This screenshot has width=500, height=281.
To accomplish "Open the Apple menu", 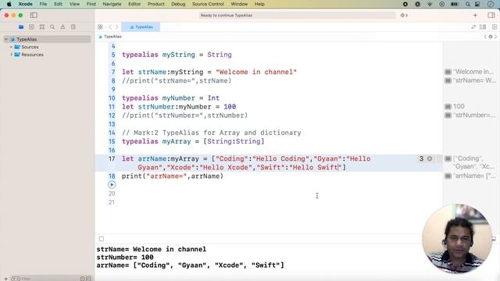I will click(x=9, y=4).
